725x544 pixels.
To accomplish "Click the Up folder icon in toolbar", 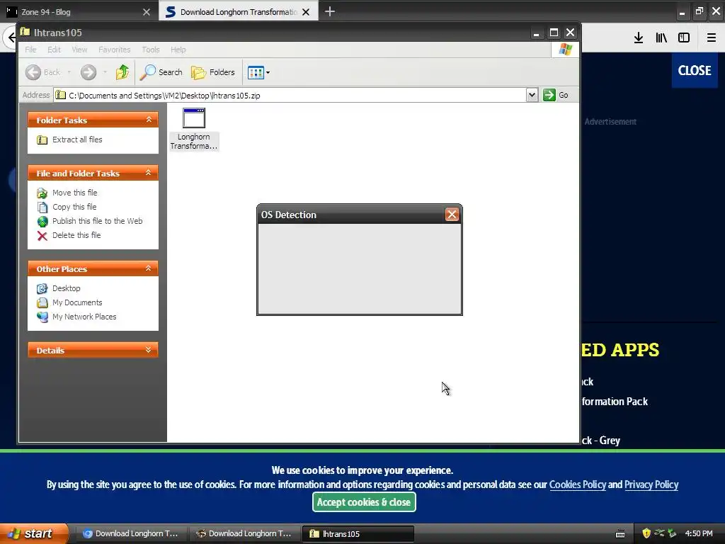I will [x=122, y=72].
